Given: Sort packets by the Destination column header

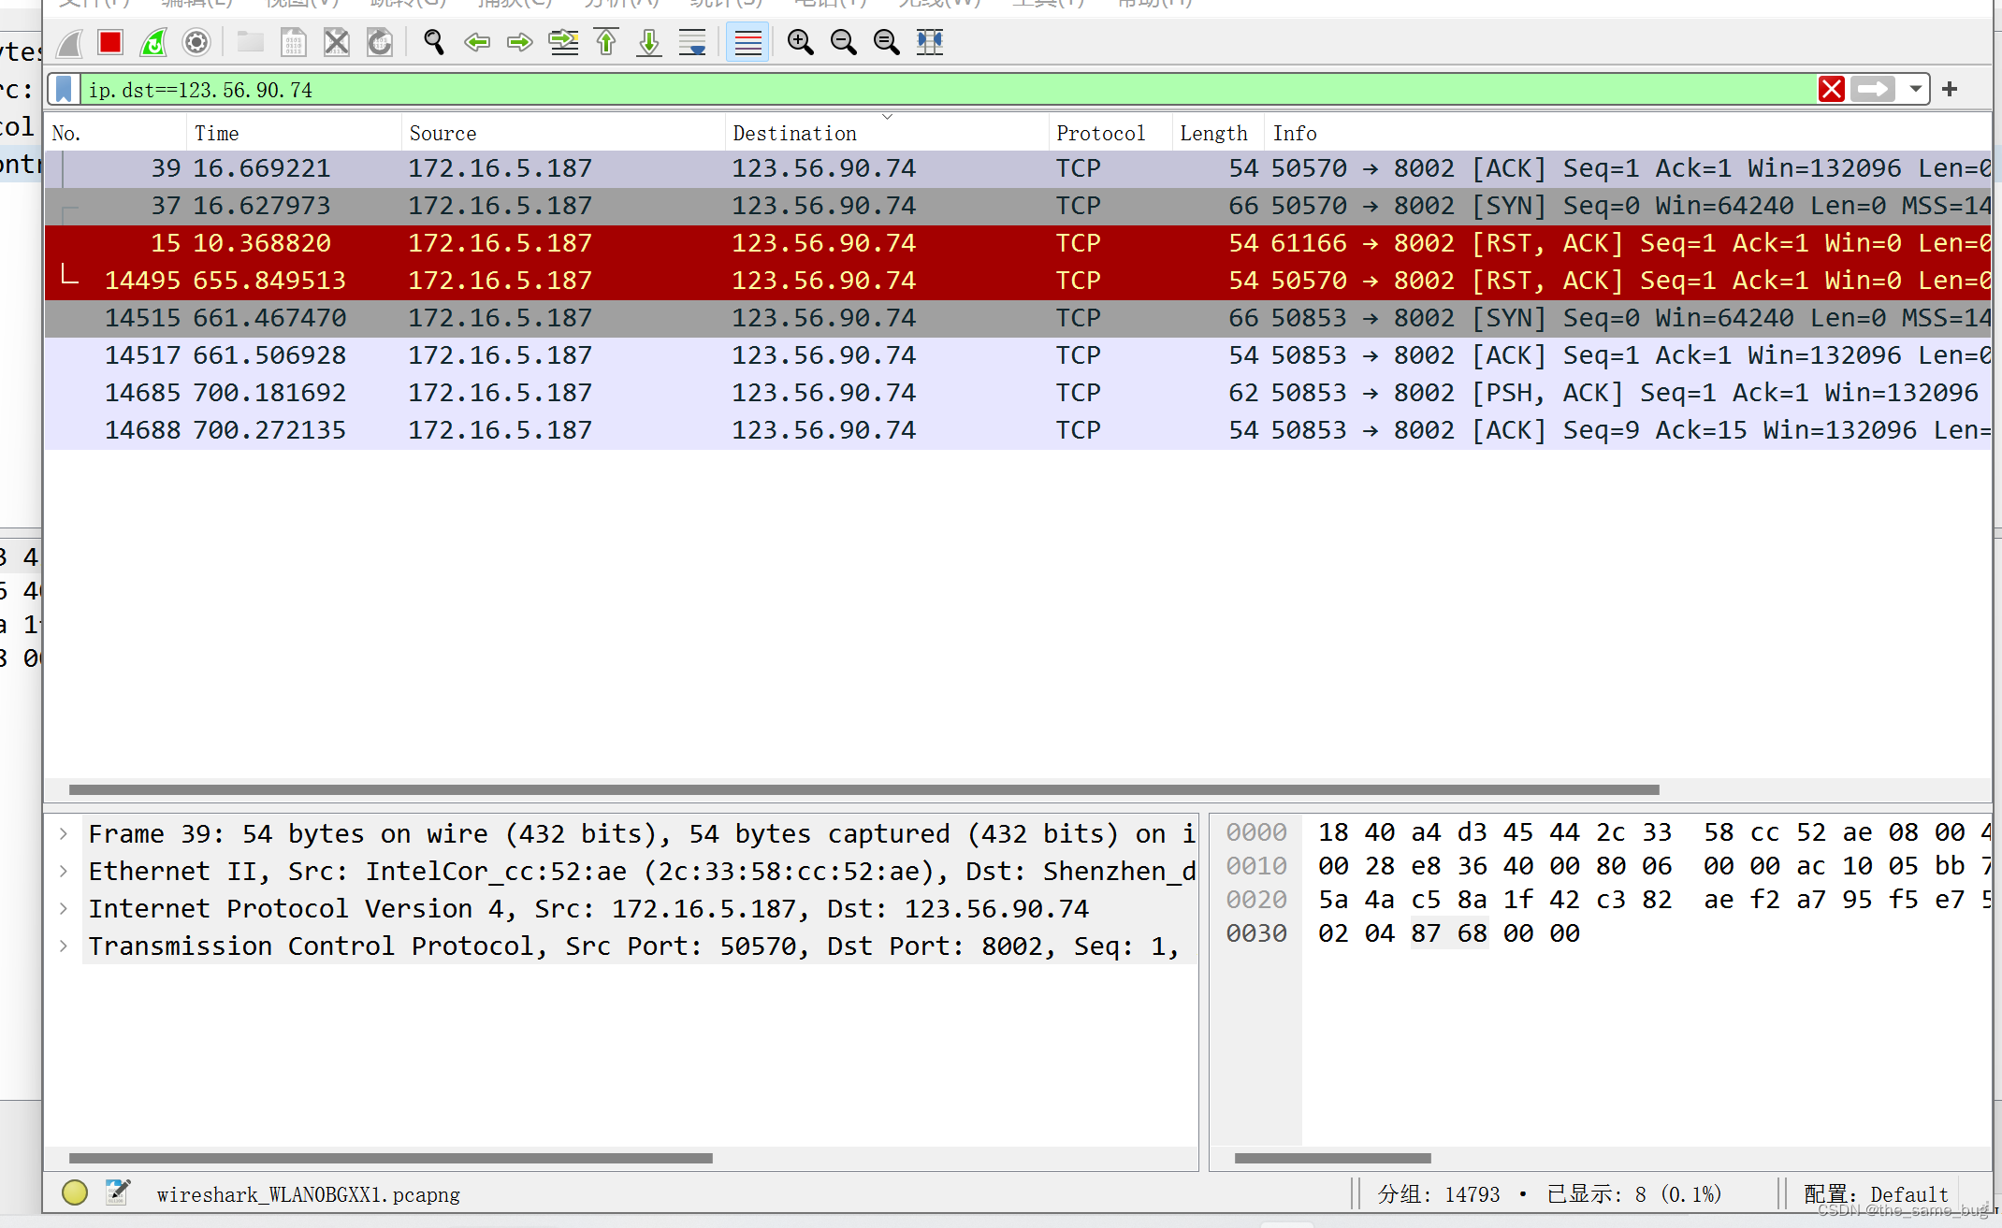Looking at the screenshot, I should coord(794,133).
